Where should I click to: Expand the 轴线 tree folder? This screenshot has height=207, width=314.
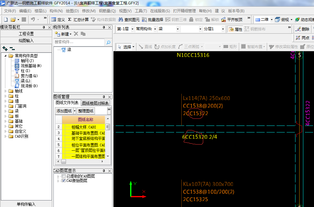pos(5,91)
